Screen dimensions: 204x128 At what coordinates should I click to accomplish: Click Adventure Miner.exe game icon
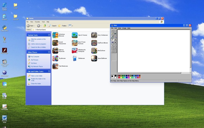pyautogui.click(x=55, y=35)
